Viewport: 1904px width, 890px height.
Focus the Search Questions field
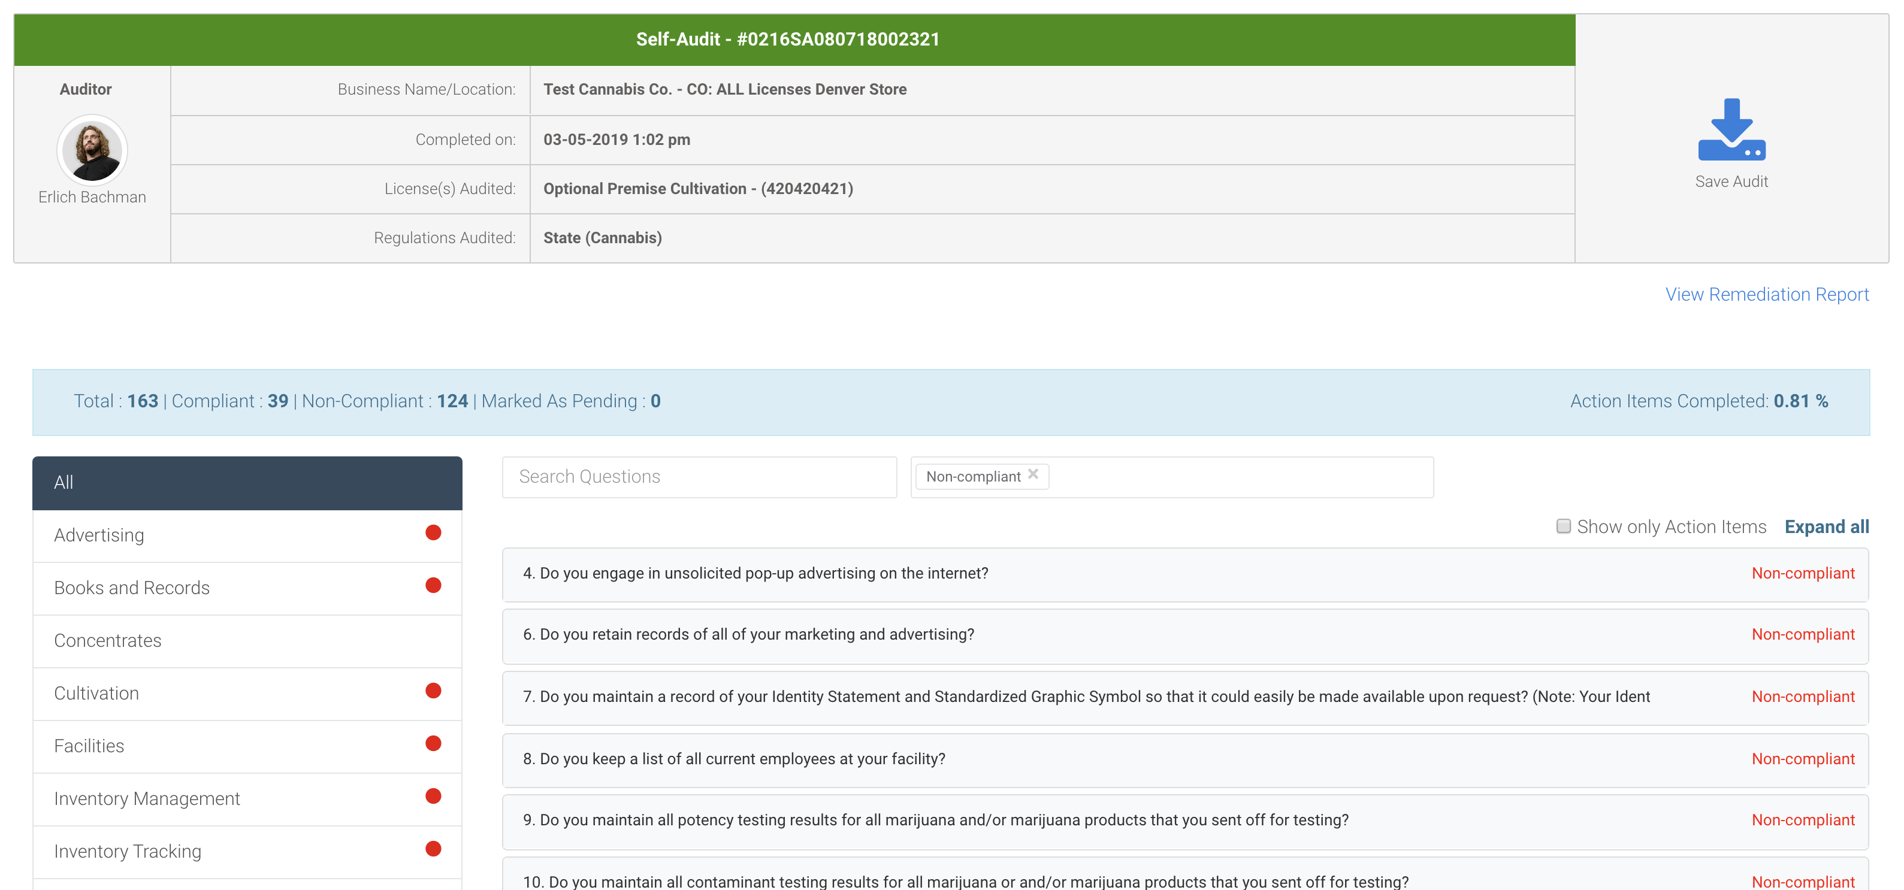[x=699, y=477]
